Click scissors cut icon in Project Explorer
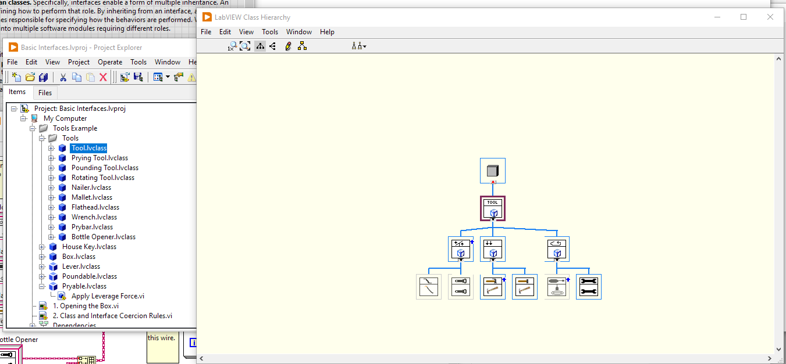The image size is (786, 364). click(63, 77)
